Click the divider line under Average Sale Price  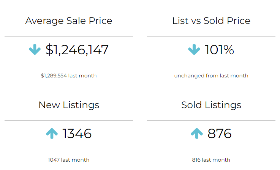click(69, 37)
